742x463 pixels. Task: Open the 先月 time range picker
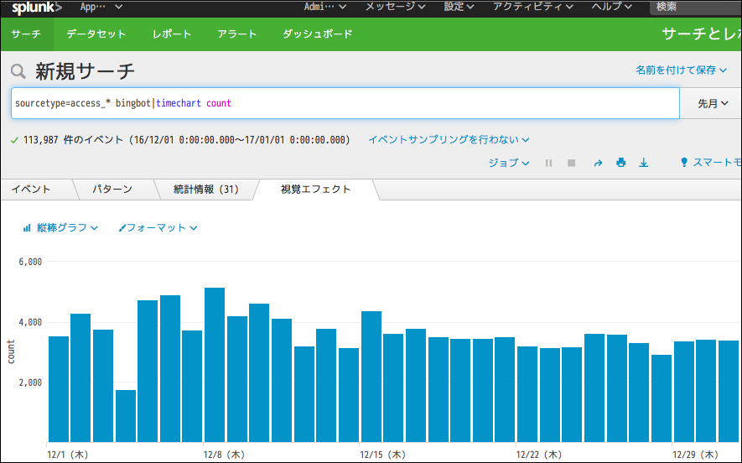pyautogui.click(x=712, y=103)
